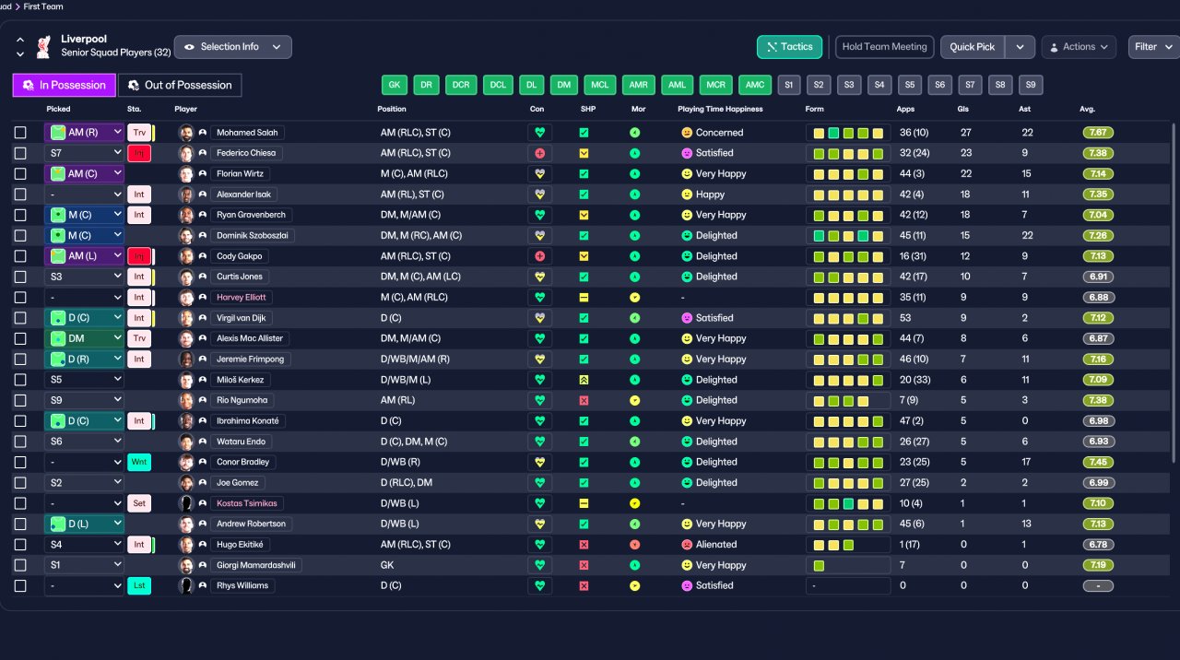This screenshot has width=1180, height=660.
Task: Tick the checkbox for Mohamed Salah
Action: pos(20,133)
